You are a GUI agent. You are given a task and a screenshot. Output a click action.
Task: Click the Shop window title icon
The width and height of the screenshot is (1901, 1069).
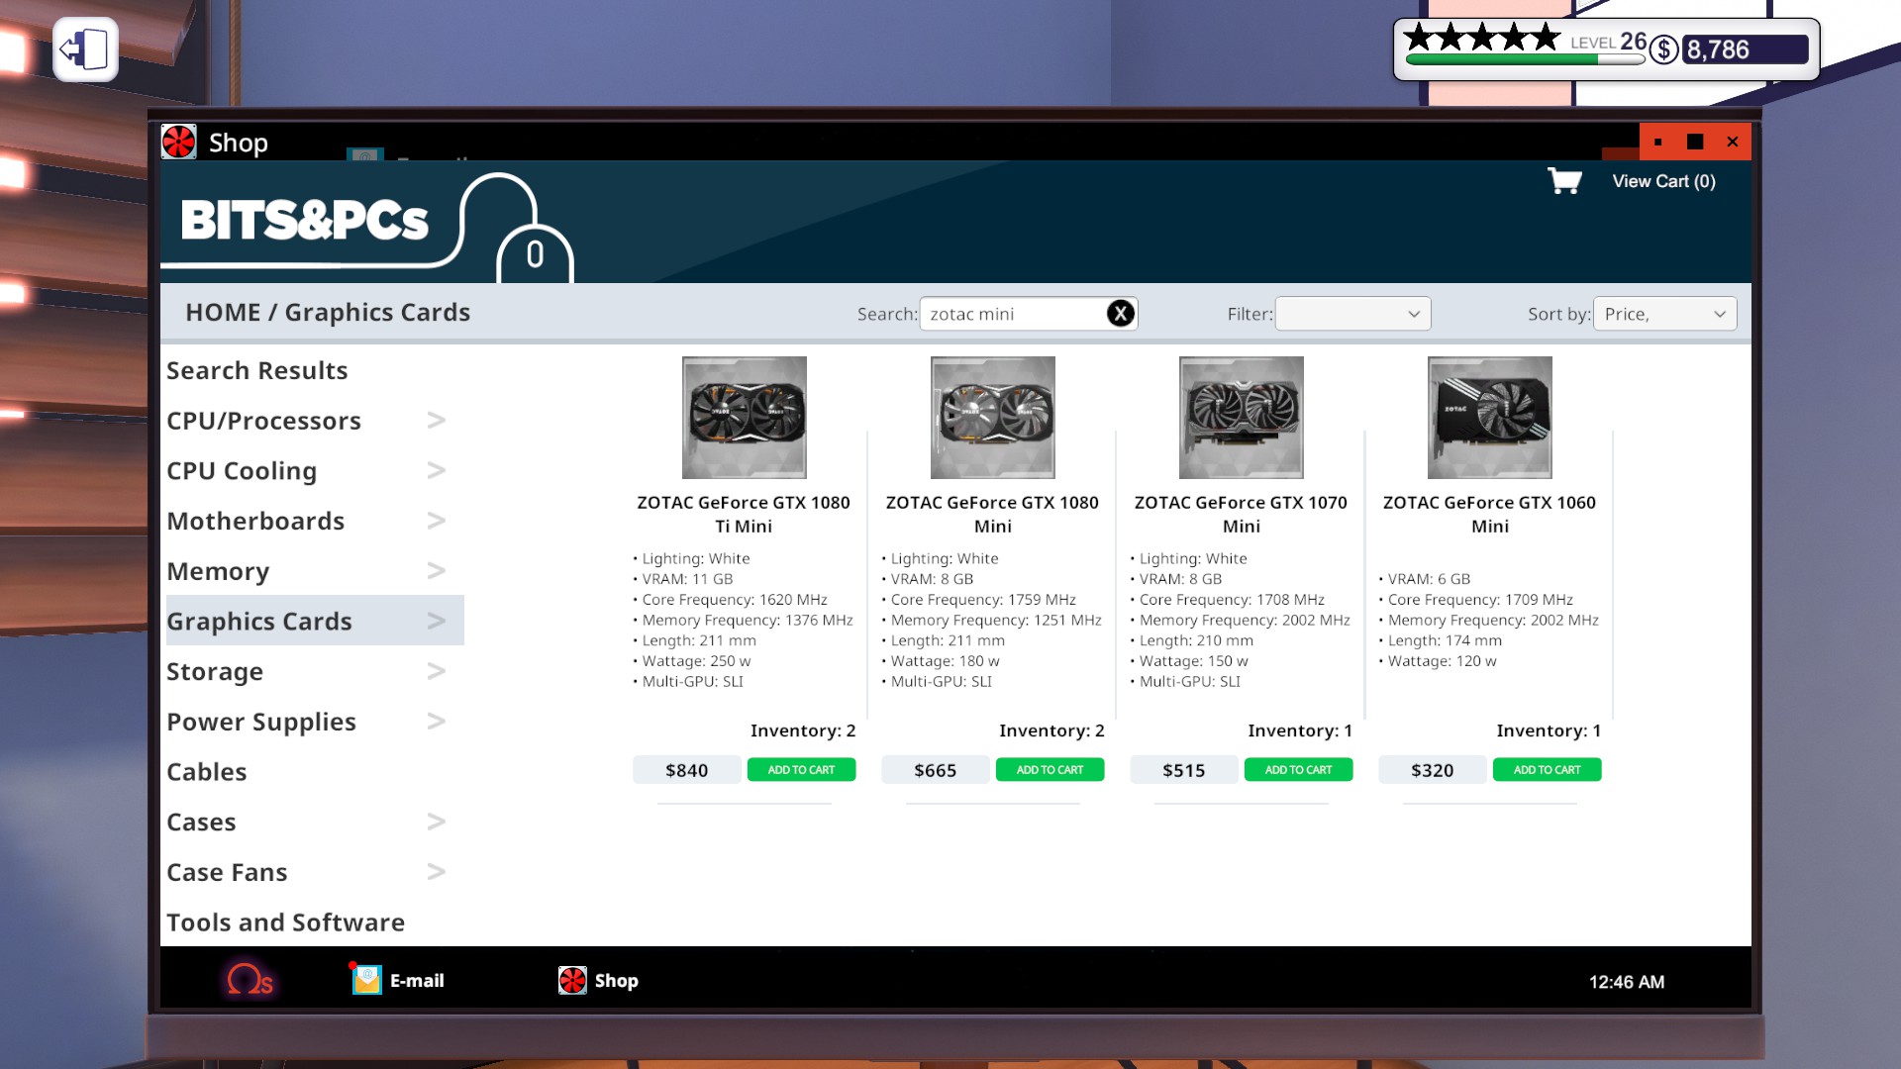coord(179,143)
